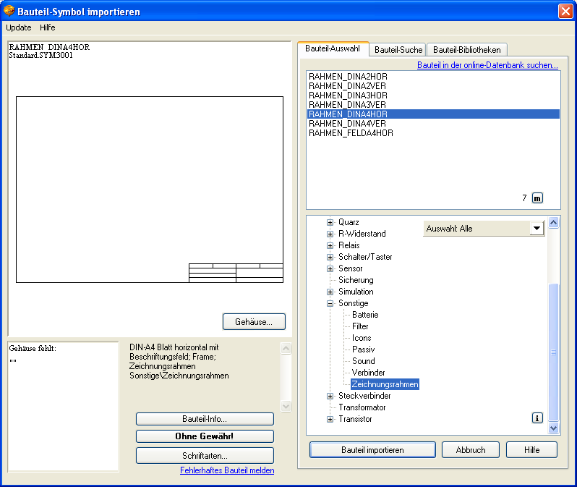Click the category tree scroll-down arrow
The width and height of the screenshot is (577, 487).
[x=554, y=428]
